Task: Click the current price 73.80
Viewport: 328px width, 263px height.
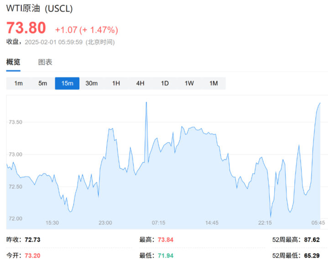Action: [26, 28]
